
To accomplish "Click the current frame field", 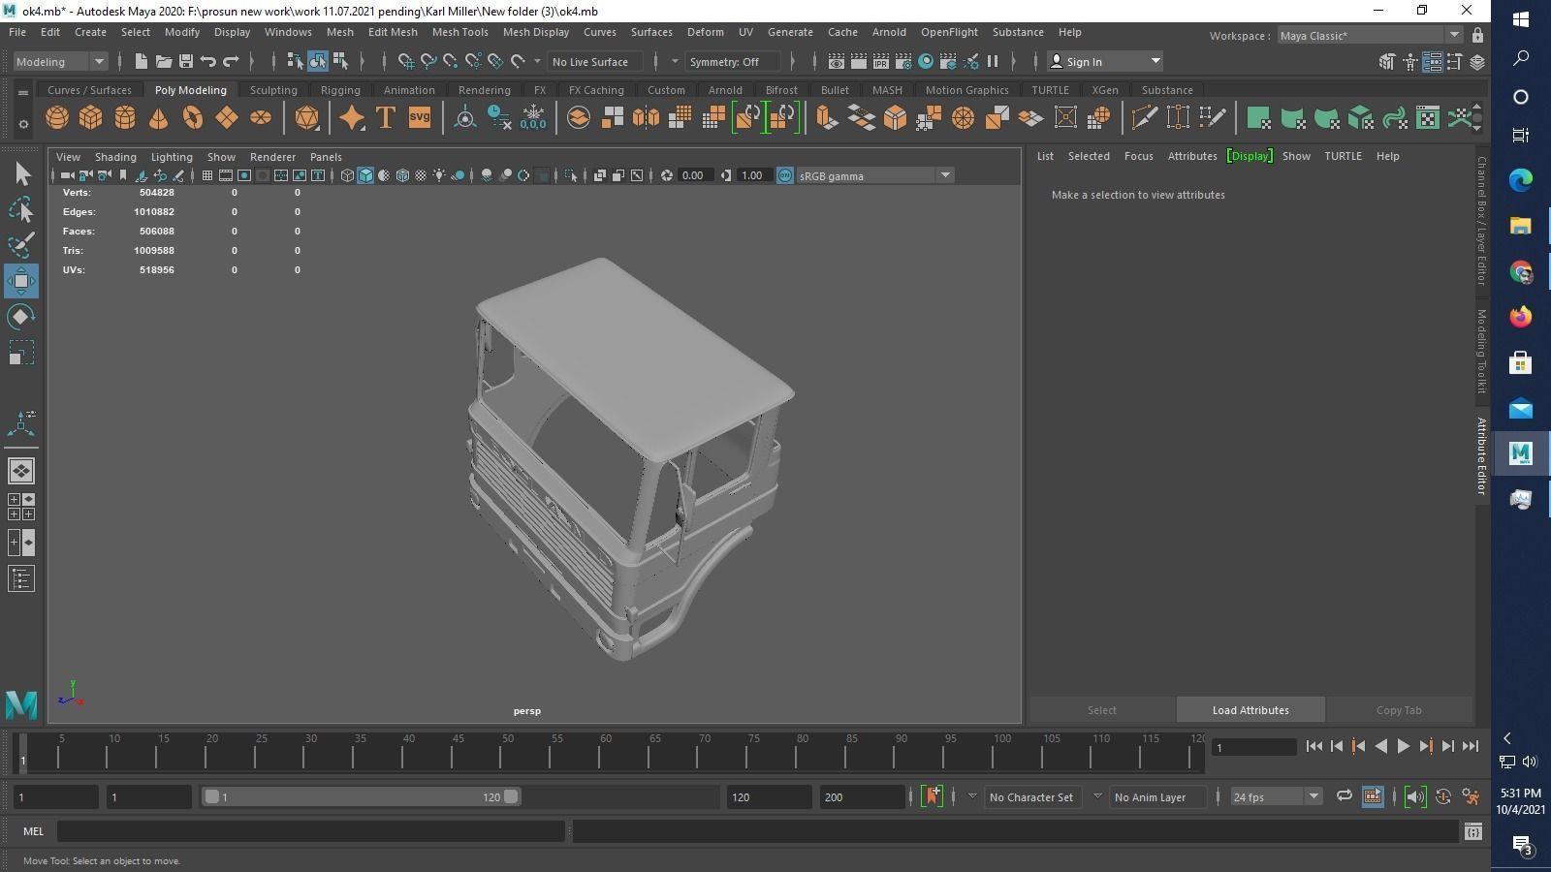I will click(x=1254, y=747).
